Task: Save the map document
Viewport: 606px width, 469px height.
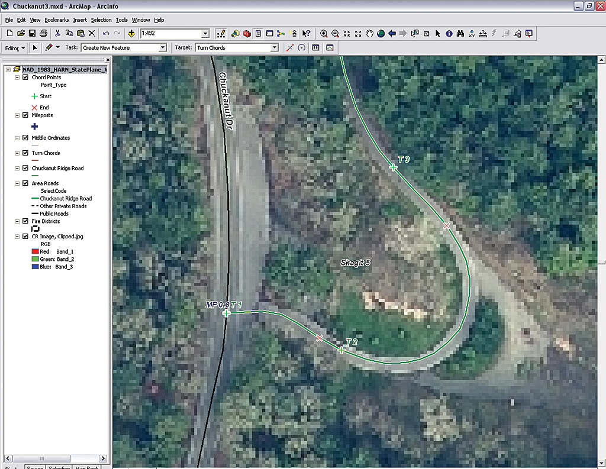Action: [32, 34]
